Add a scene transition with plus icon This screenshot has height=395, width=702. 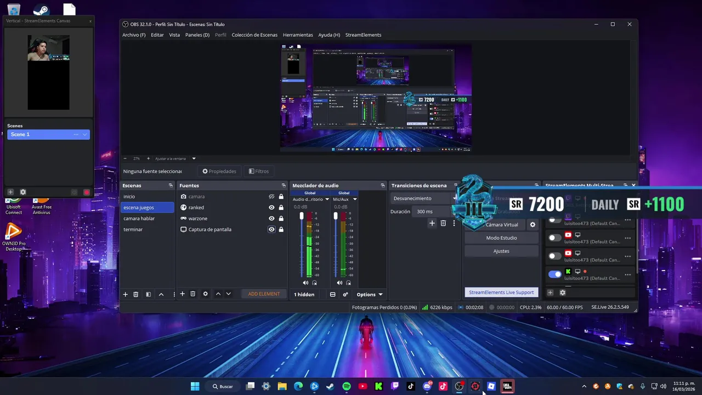tap(432, 223)
